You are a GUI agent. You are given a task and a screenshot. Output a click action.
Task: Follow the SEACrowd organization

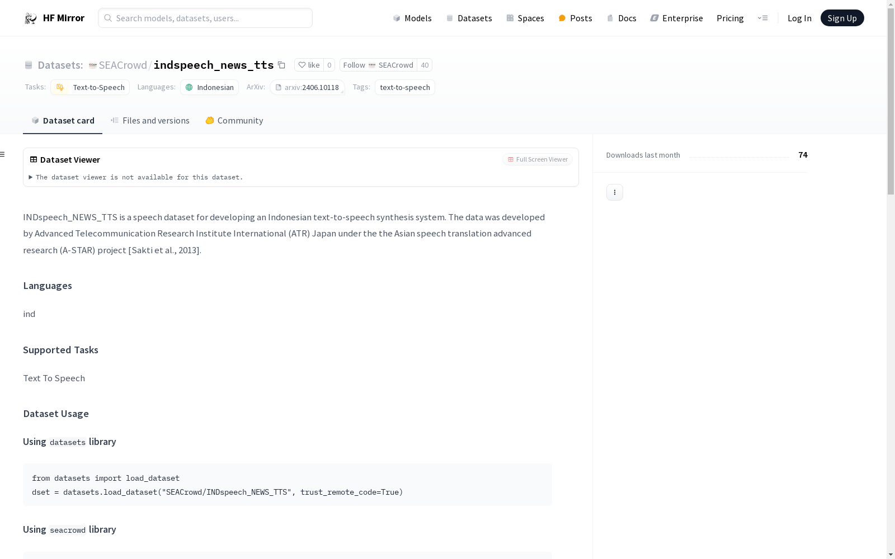pos(378,65)
